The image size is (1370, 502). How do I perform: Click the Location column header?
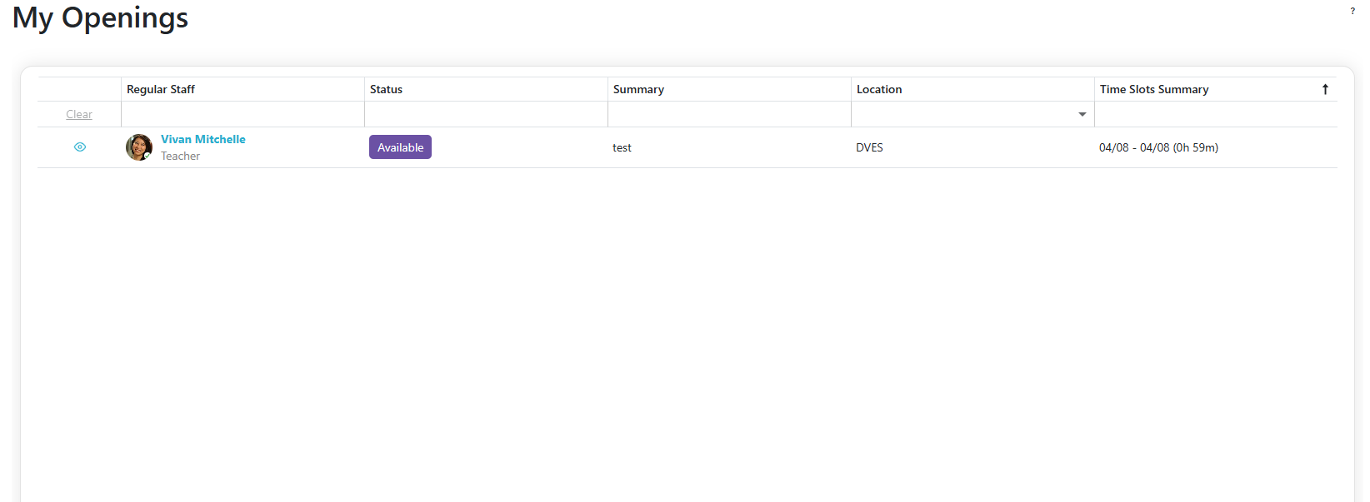click(879, 89)
